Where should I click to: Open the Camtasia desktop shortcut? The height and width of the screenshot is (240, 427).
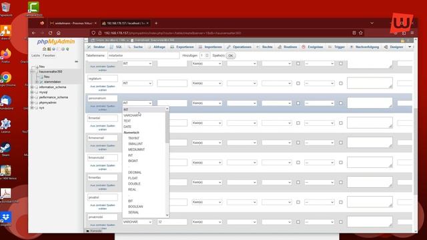[34, 9]
